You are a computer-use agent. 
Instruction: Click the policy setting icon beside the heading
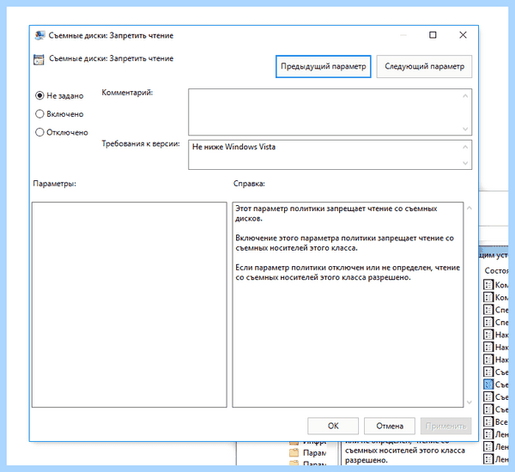[39, 59]
